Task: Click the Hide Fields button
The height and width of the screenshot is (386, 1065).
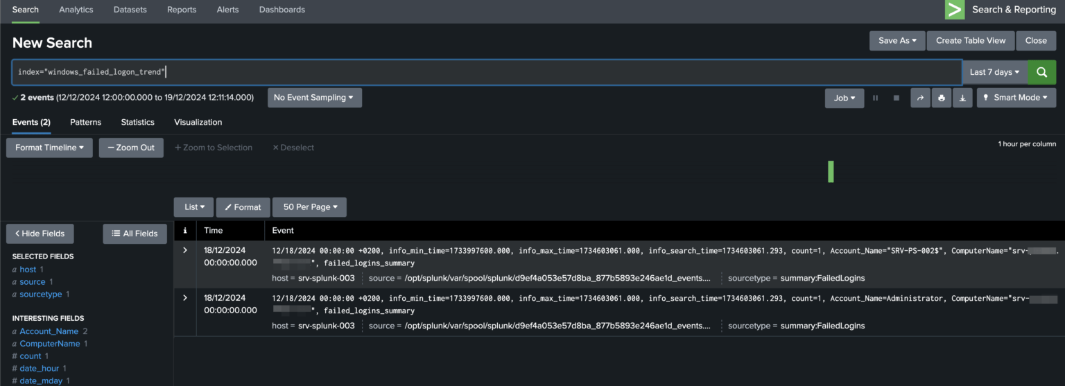Action: coord(40,234)
